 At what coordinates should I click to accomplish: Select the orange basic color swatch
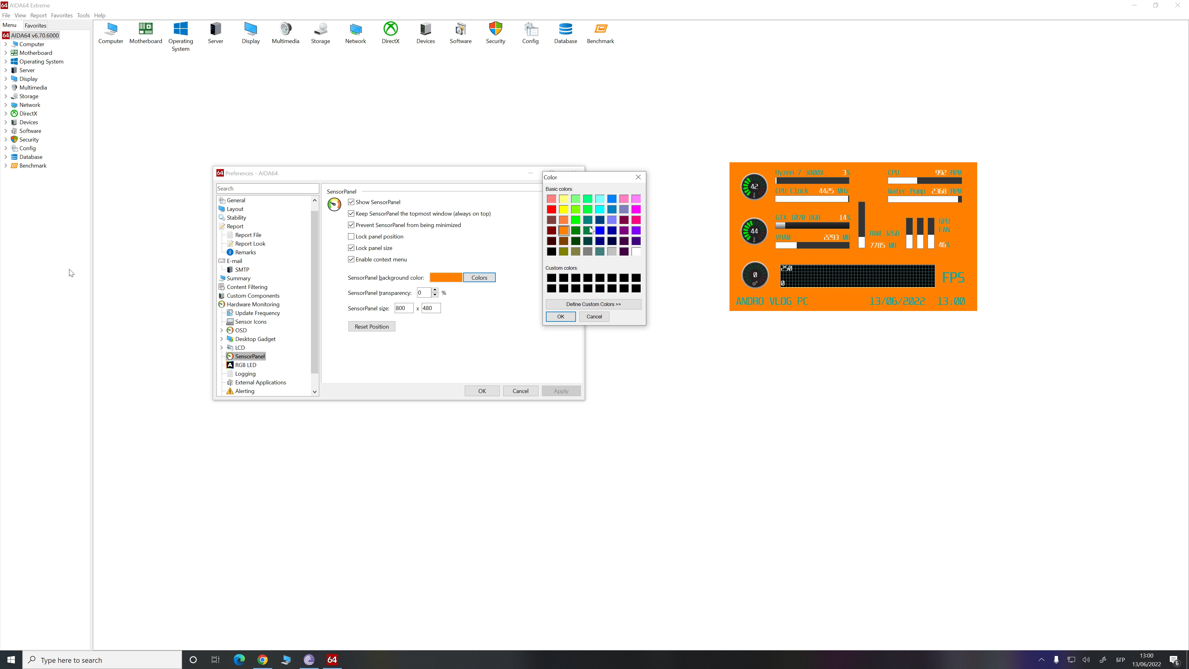[x=564, y=230]
